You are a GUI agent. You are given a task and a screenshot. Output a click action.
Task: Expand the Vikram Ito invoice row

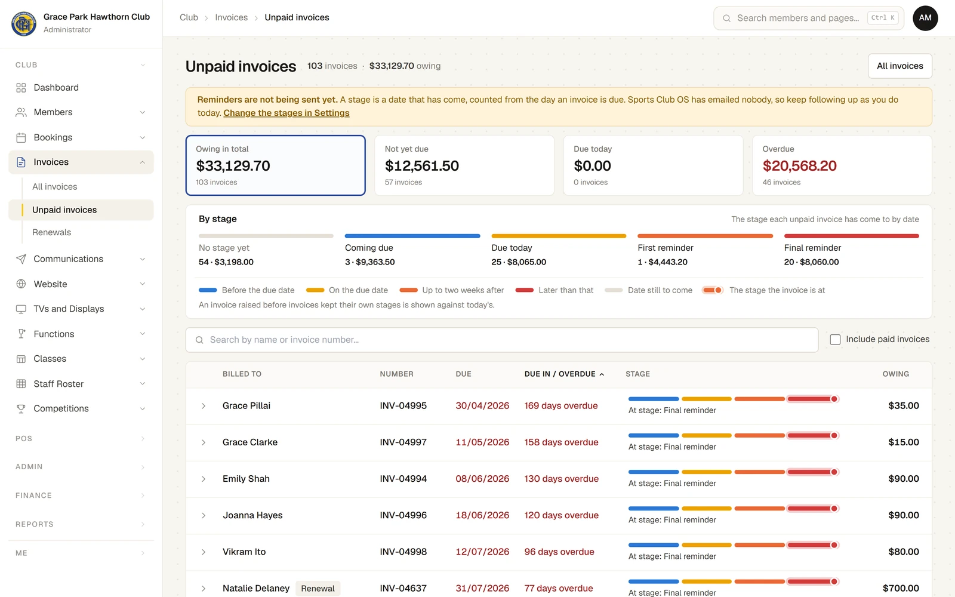pyautogui.click(x=204, y=552)
